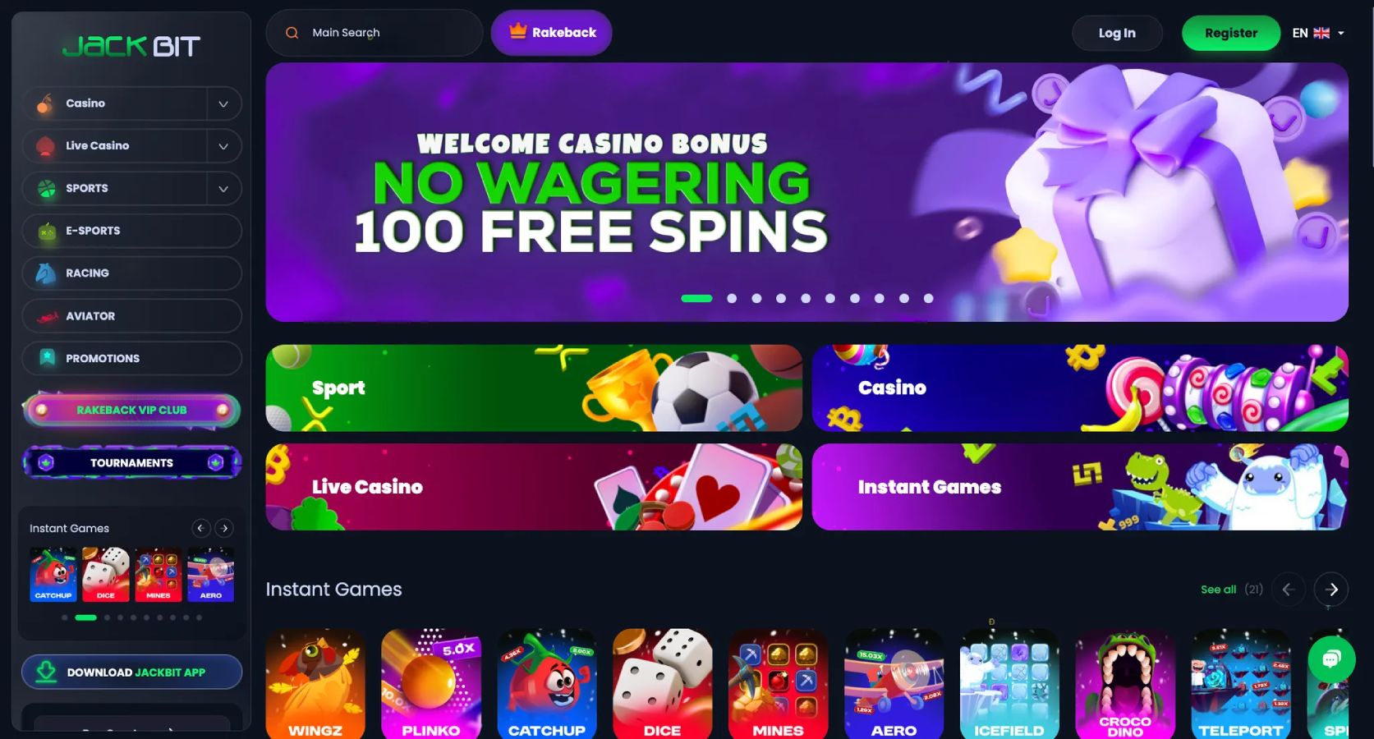Open the Aviator menu item
This screenshot has width=1374, height=739.
(x=131, y=316)
